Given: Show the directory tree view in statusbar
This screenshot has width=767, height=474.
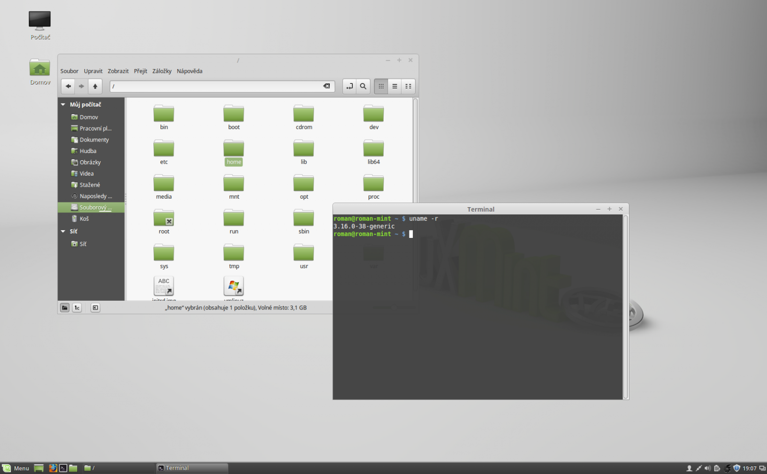Looking at the screenshot, I should coord(77,308).
